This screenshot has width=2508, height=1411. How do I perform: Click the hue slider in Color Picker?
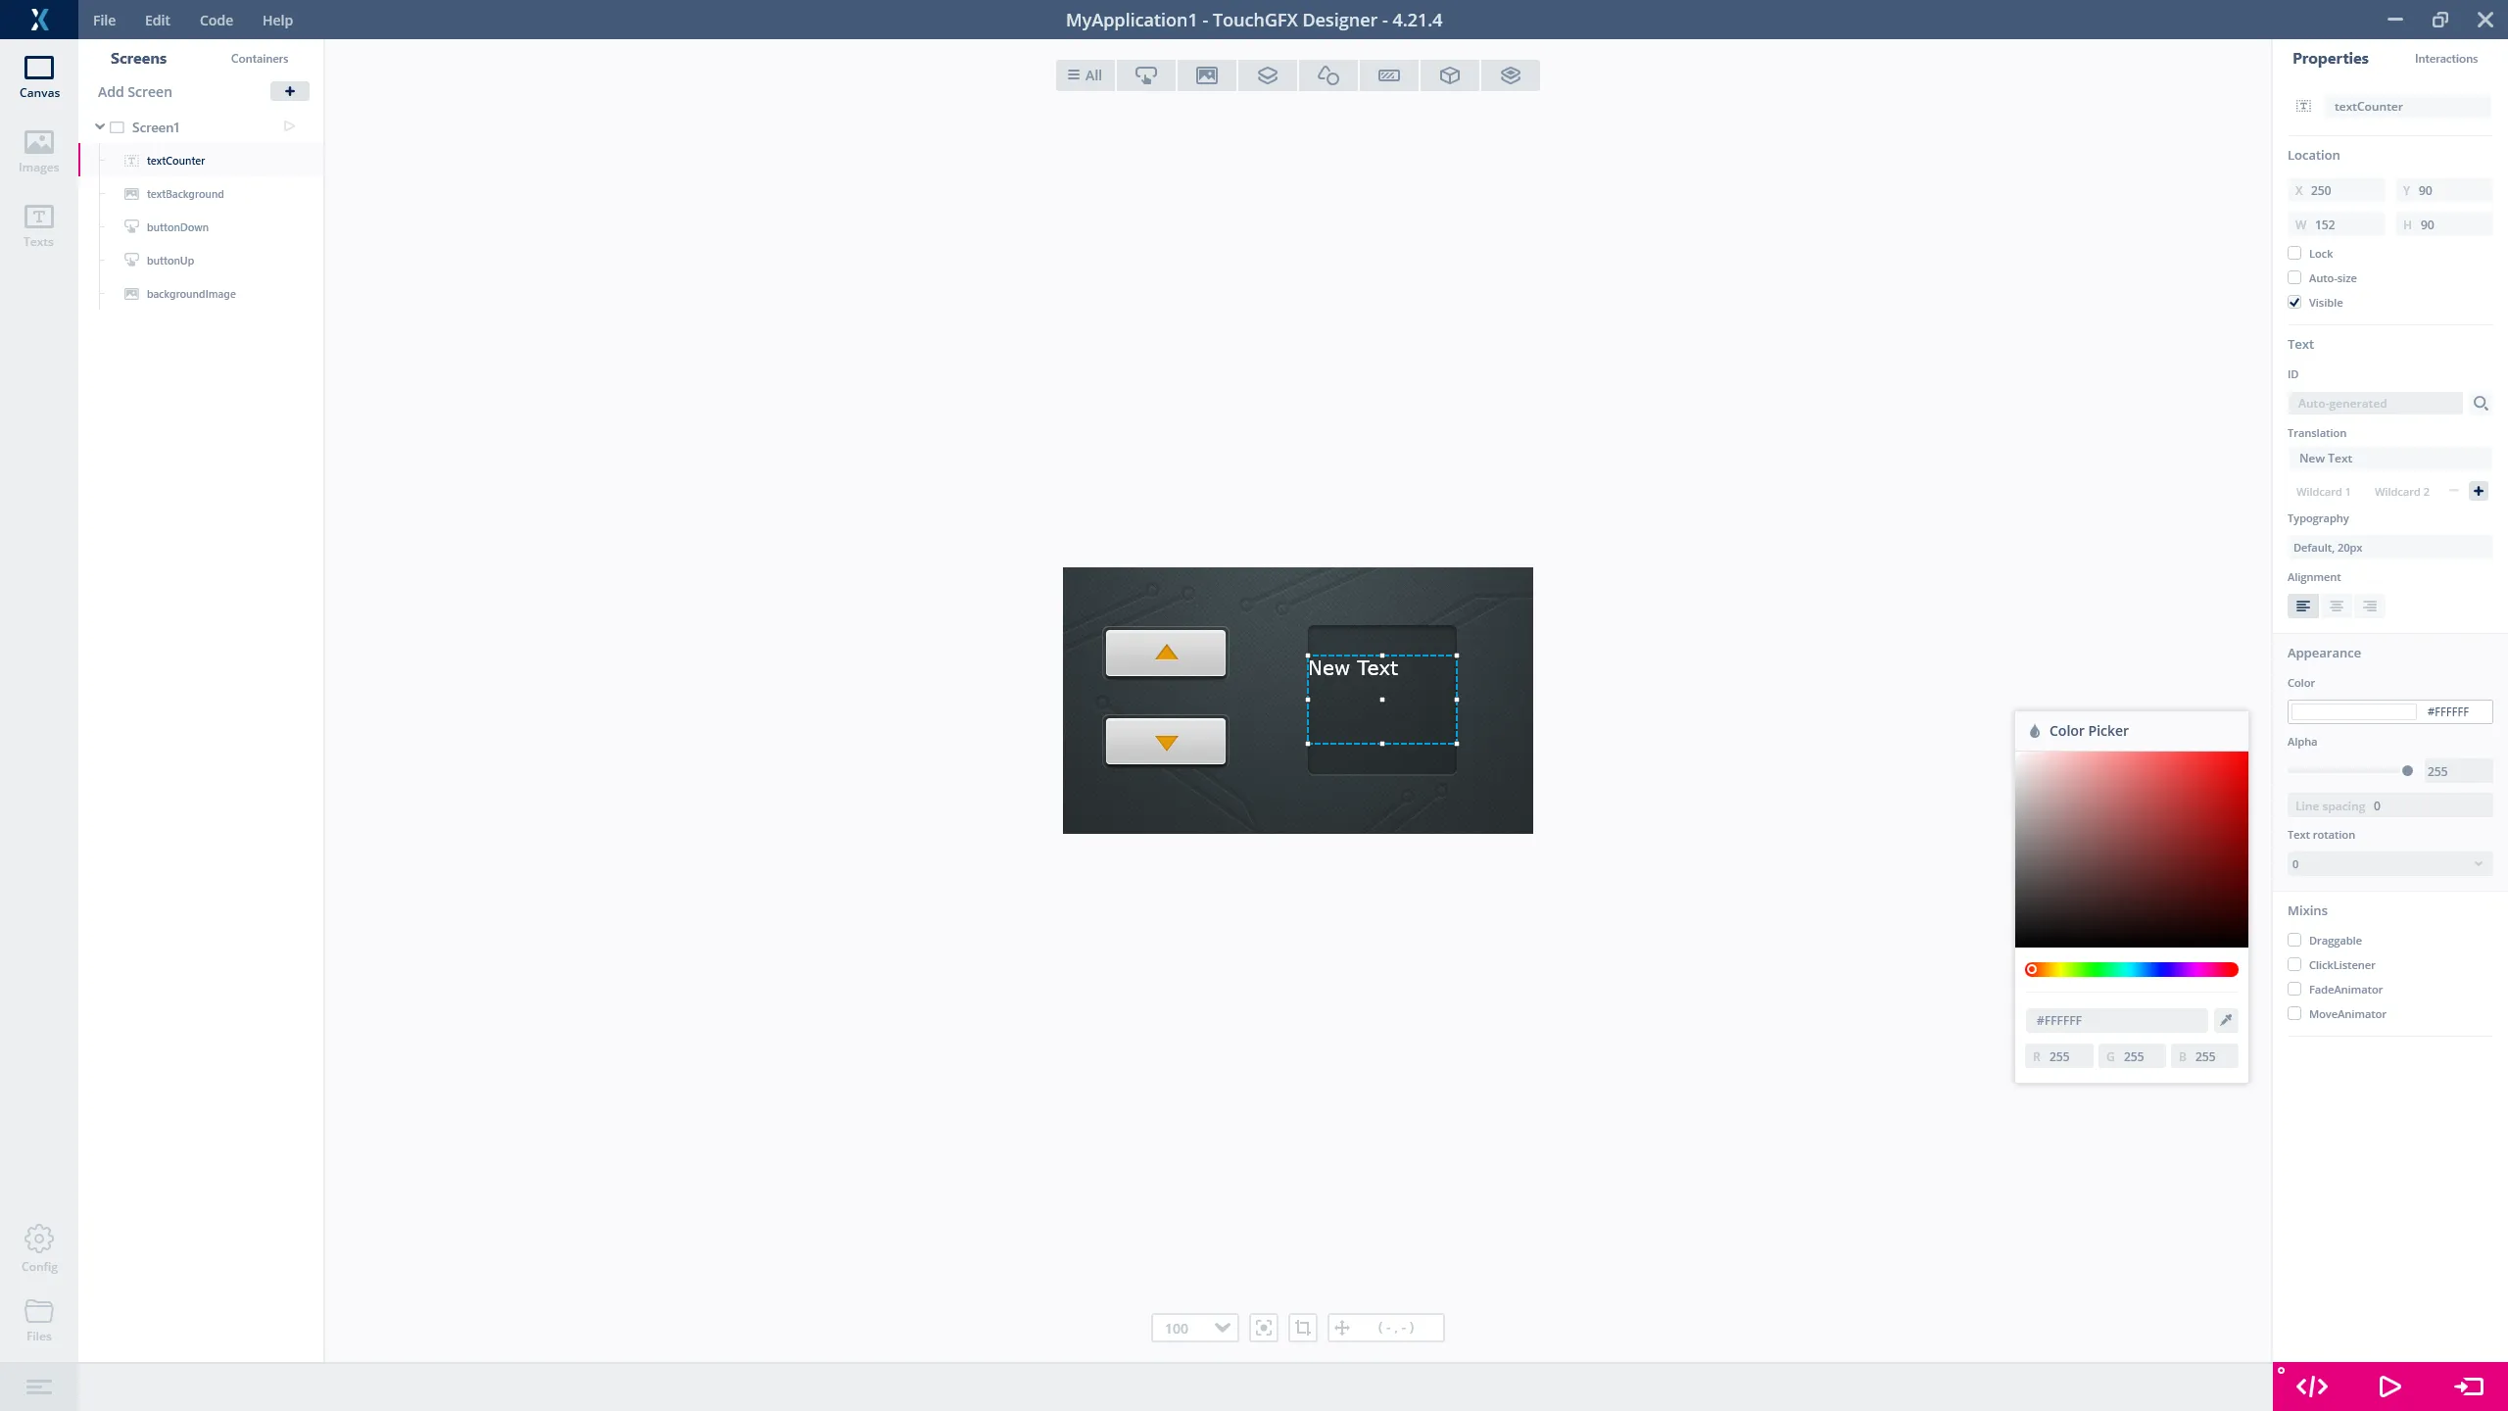point(2131,969)
